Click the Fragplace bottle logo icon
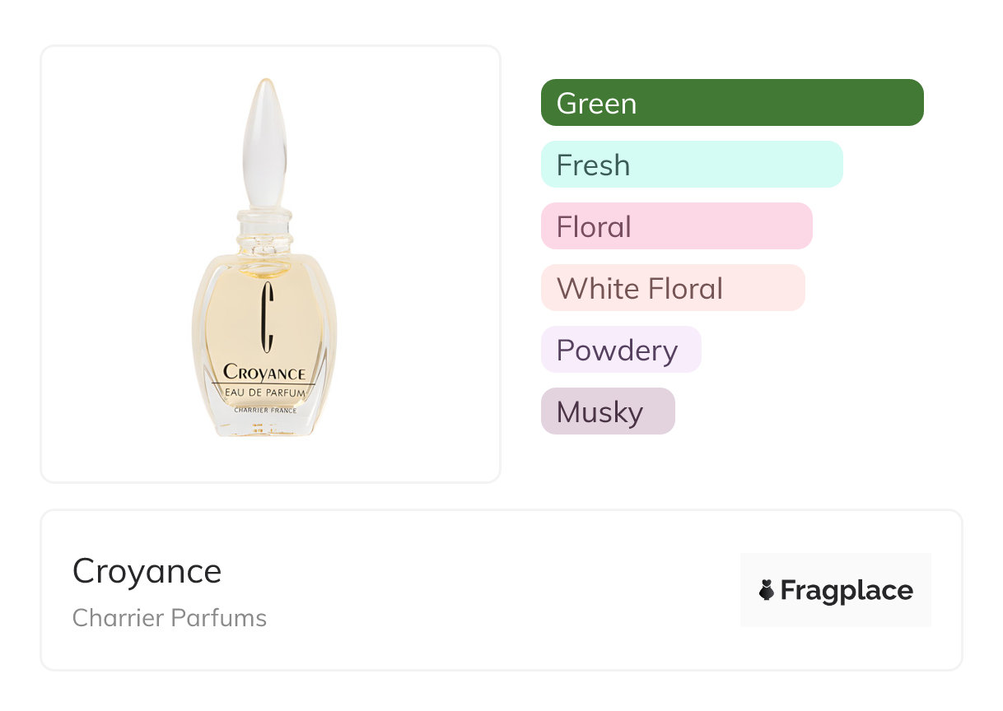This screenshot has height=711, width=1003. 767,590
